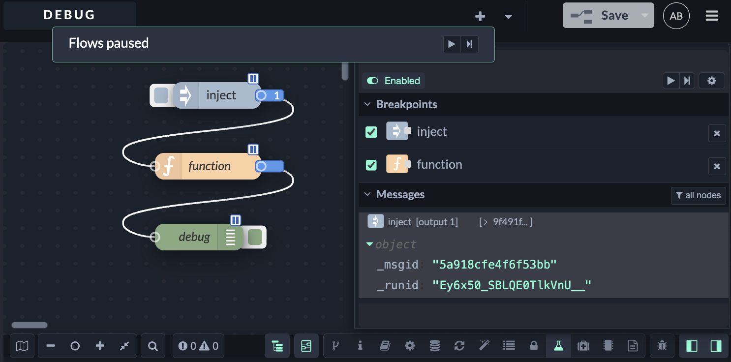Remove the inject breakpoint
Screen dimensions: 731x362
717,133
